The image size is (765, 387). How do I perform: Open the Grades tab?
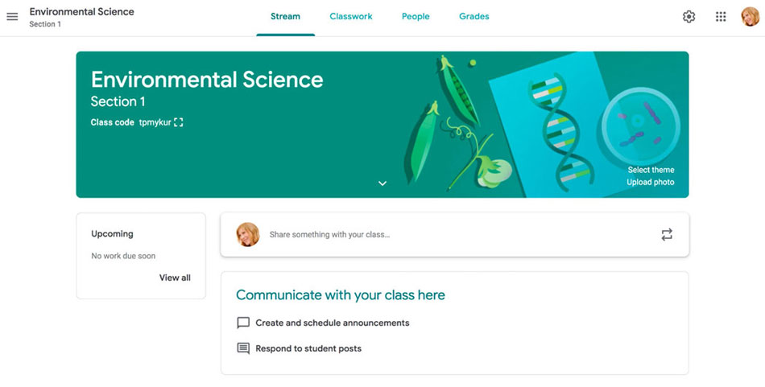point(474,17)
